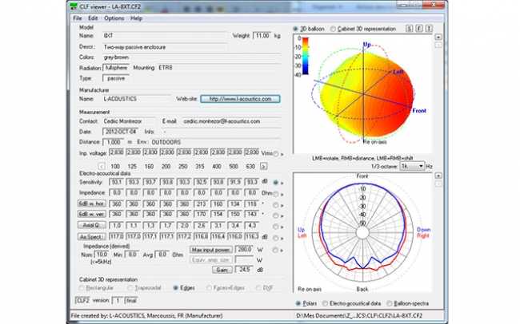Click the version number field
This screenshot has height=324, width=520.
click(x=118, y=301)
